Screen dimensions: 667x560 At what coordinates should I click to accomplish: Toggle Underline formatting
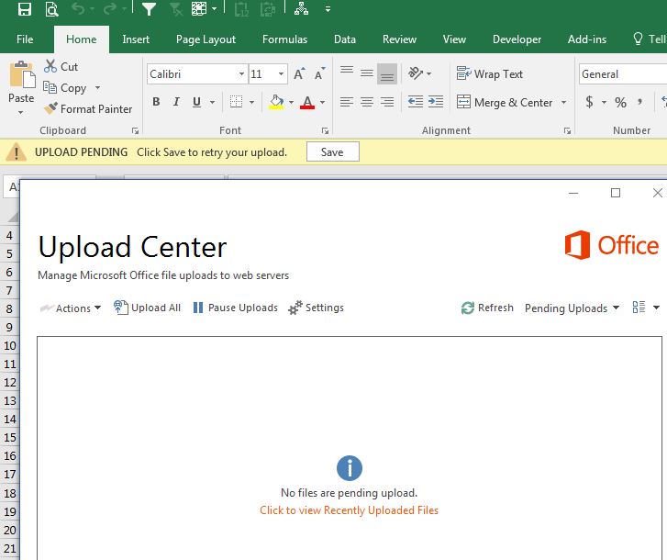(x=196, y=102)
